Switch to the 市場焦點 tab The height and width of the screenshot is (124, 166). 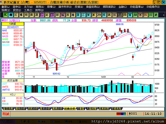coord(116,109)
